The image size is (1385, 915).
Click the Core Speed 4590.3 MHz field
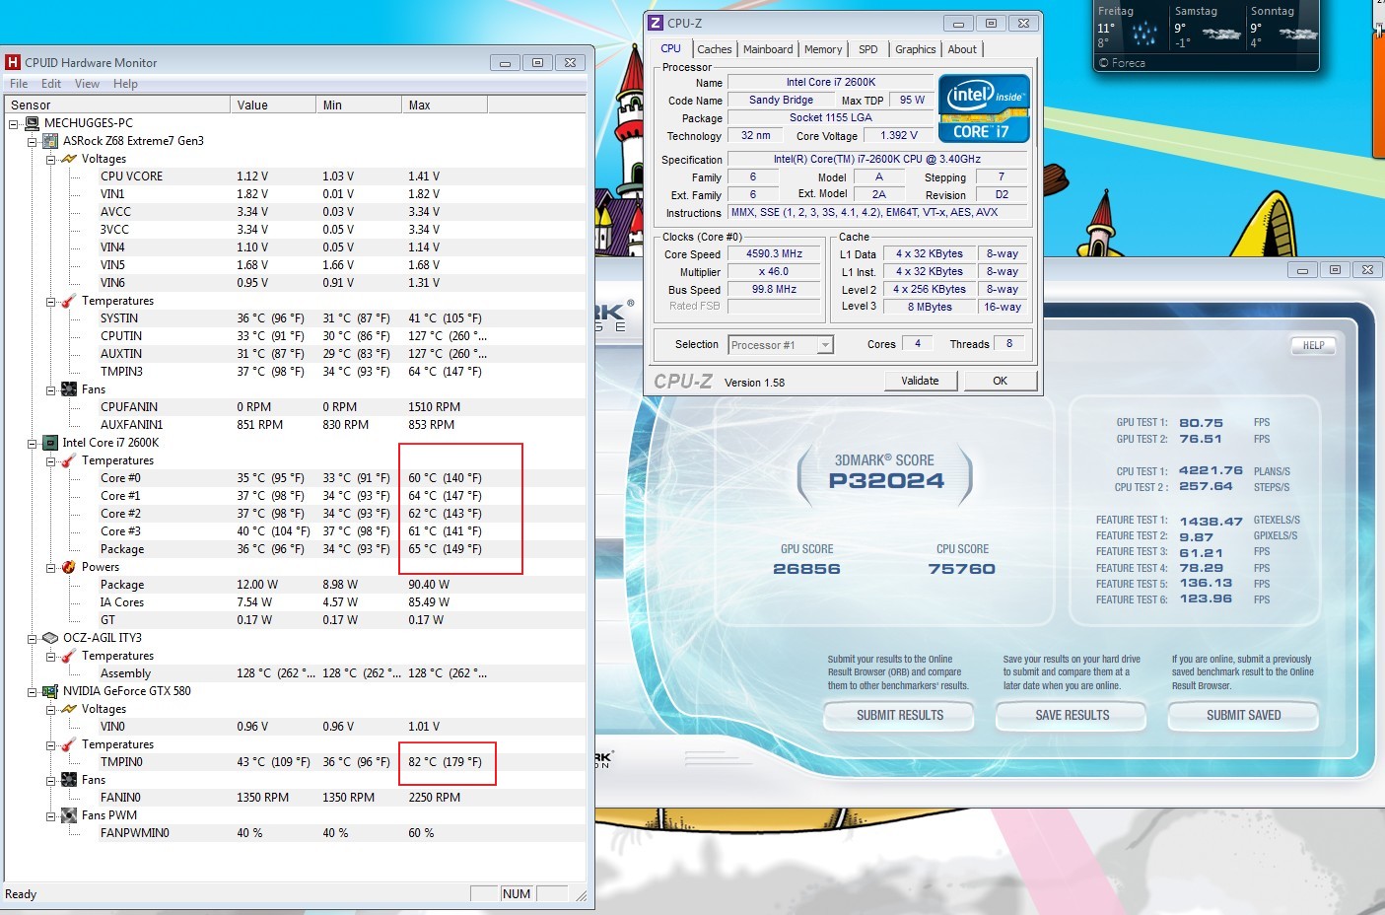pos(775,254)
